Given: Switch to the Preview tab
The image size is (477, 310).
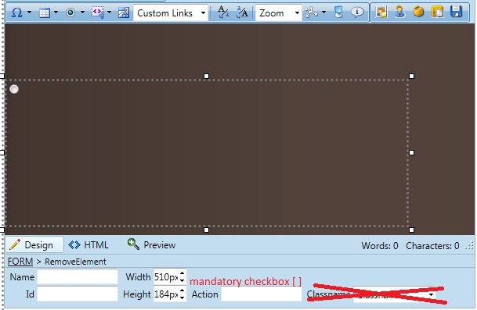Looking at the screenshot, I should pyautogui.click(x=151, y=244).
